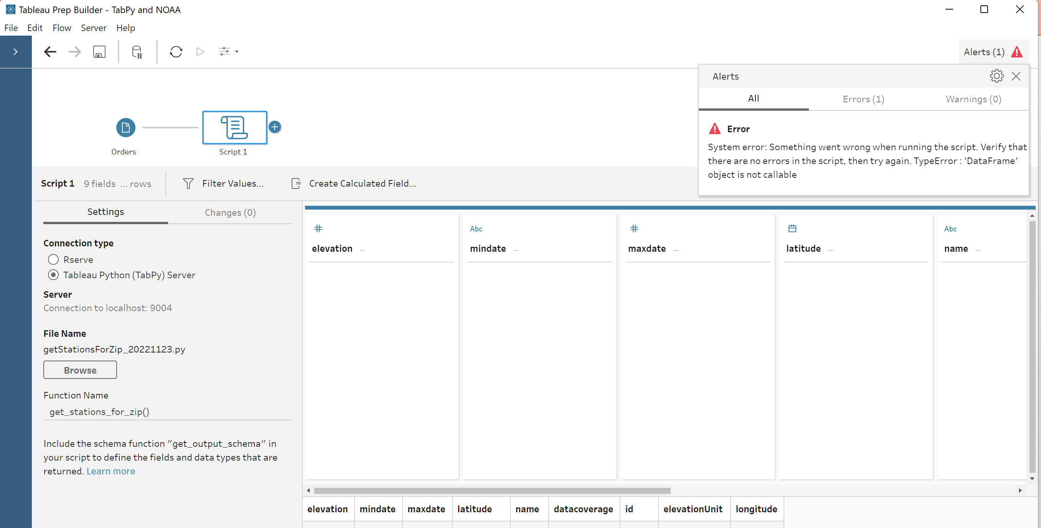The image size is (1041, 528).
Task: Open the options dropdown arrow in toolbar
Action: coord(237,52)
